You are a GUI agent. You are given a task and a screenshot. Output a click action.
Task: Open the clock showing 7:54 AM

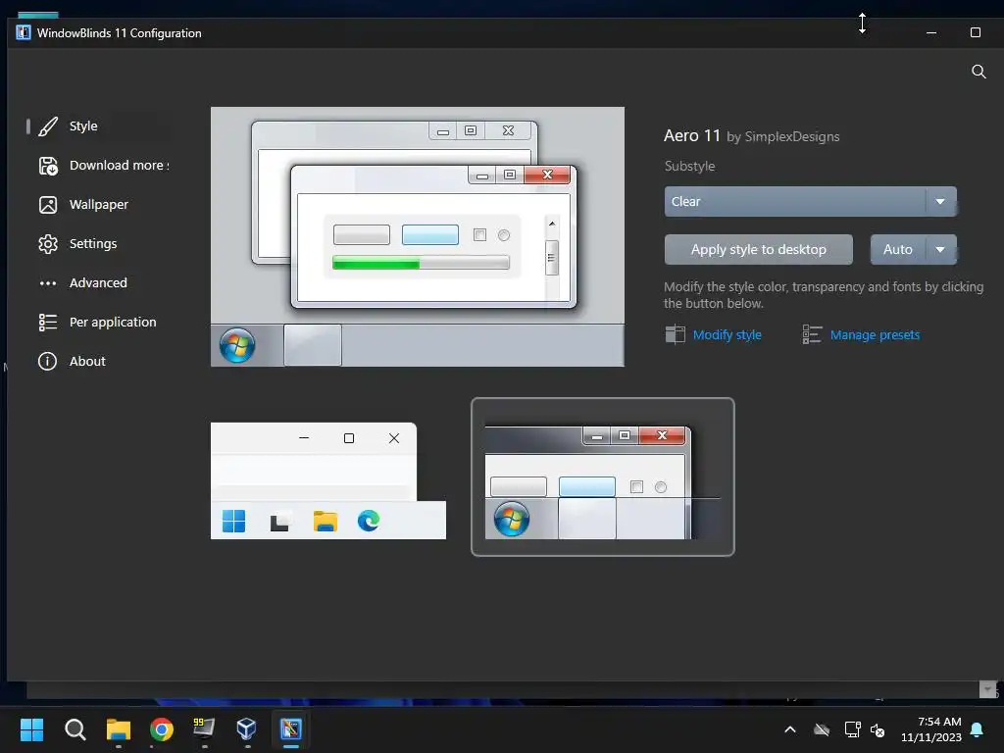(x=931, y=729)
